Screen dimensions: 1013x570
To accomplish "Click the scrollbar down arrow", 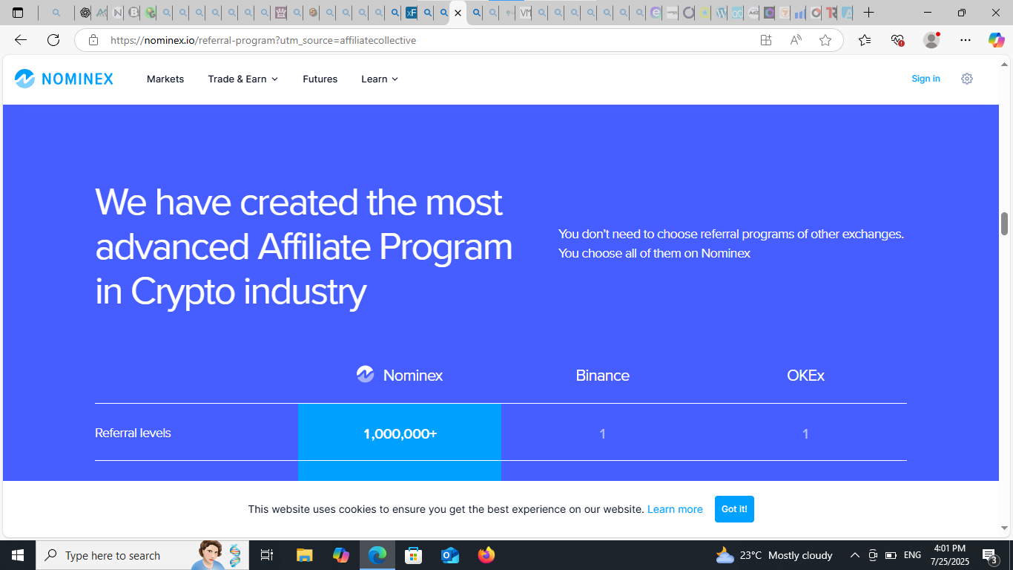I will 1005,528.
